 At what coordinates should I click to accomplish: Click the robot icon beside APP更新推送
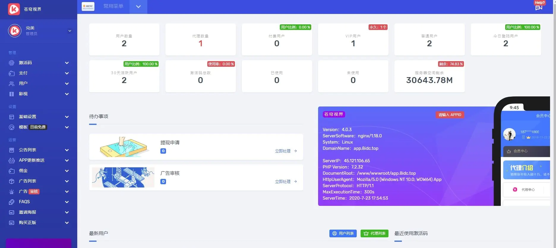12,160
